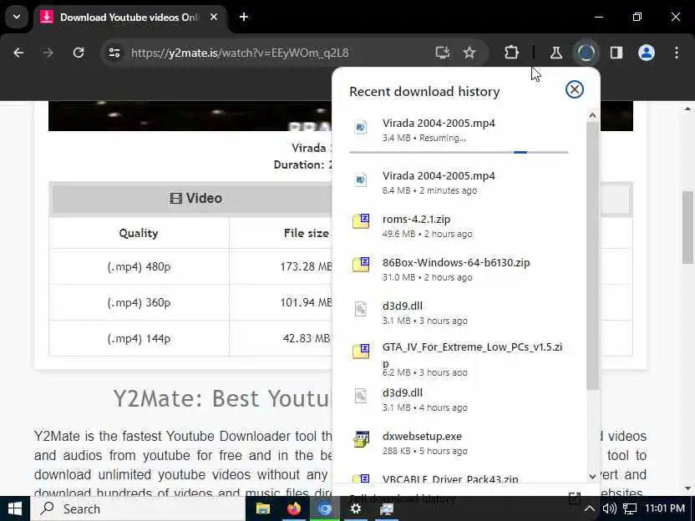Open the 8.4 MB Virada 2004-2005.mp4 download
Screen dimensions: 695x521
459,182
